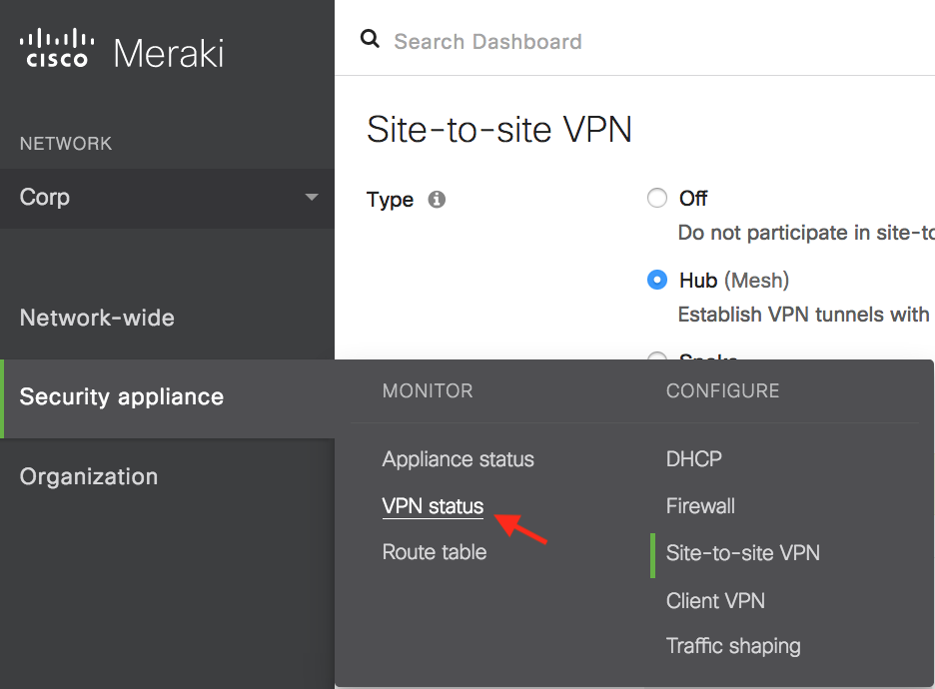Open VPN status under Monitor
935x689 pixels.
point(433,506)
